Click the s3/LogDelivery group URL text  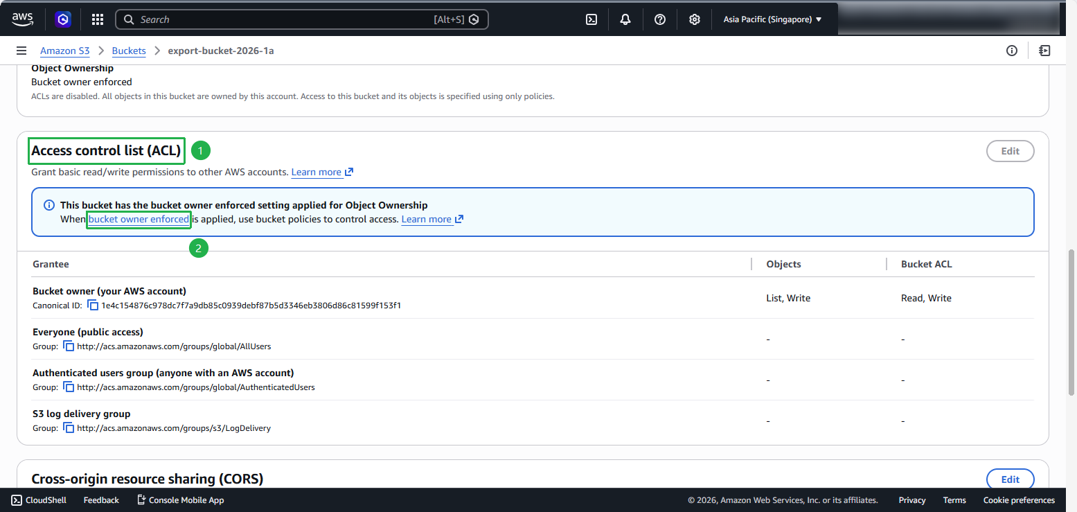click(174, 427)
